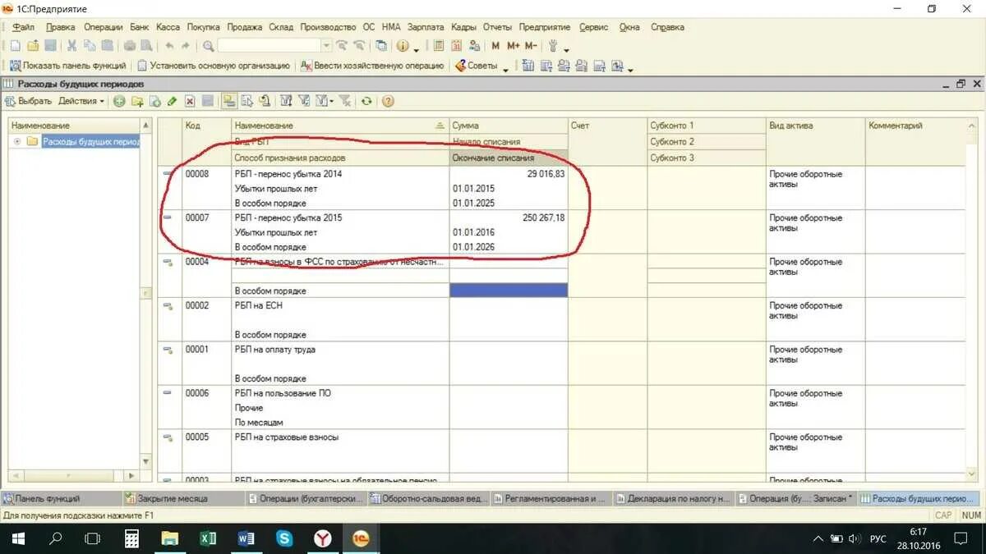The width and height of the screenshot is (986, 554).
Task: Click the M memory button
Action: click(x=495, y=46)
